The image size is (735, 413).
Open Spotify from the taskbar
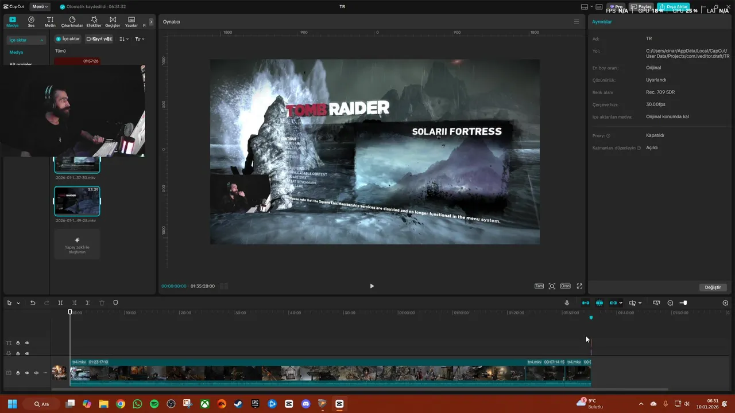point(154,404)
